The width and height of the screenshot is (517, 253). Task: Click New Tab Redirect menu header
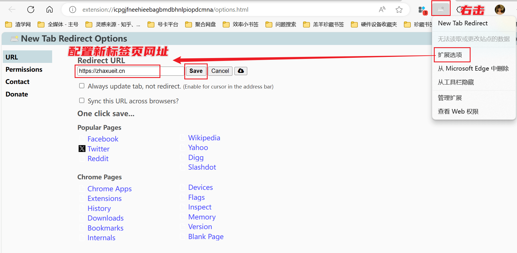click(x=463, y=23)
